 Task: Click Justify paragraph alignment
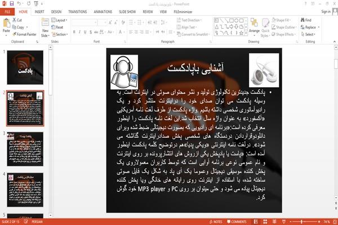tap(147, 32)
